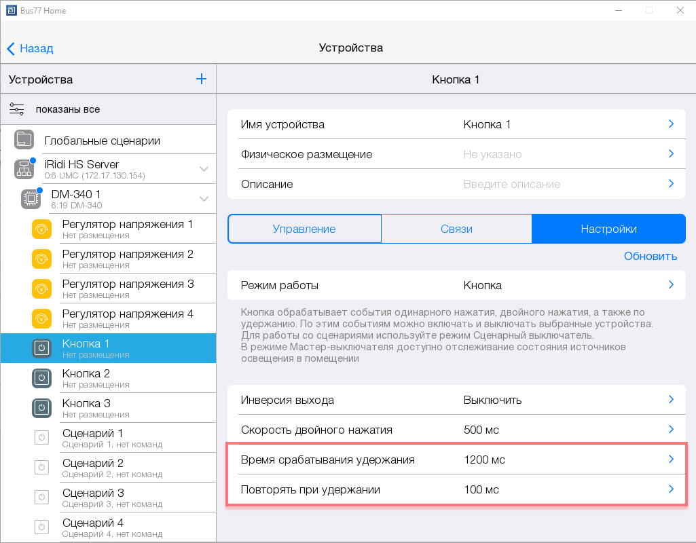Screen dimensions: 696x543
Task: Go back using the Назад button
Action: click(x=31, y=48)
